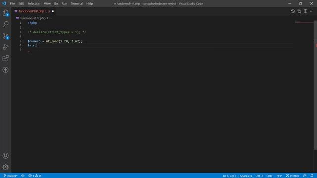The width and height of the screenshot is (317, 178).
Task: Open the Source Control view
Action: (x=5, y=36)
